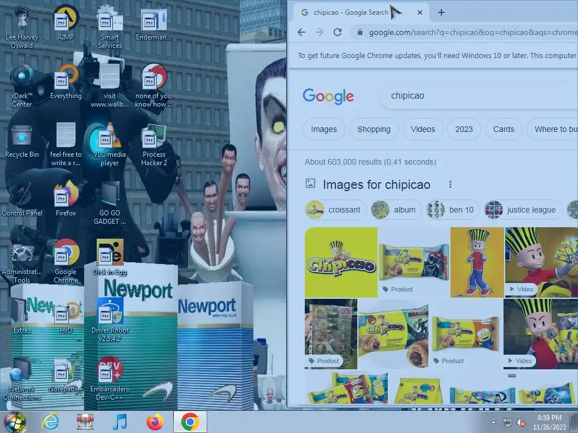Filter images by justice league chip
This screenshot has width=578, height=433.
[x=522, y=210]
